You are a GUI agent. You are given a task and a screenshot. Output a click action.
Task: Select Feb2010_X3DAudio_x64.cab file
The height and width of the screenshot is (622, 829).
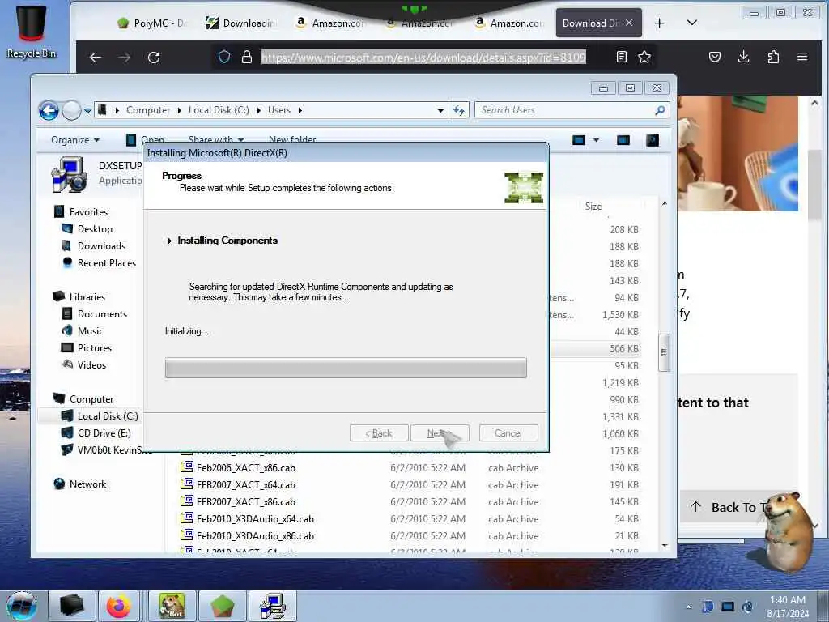[x=255, y=519]
